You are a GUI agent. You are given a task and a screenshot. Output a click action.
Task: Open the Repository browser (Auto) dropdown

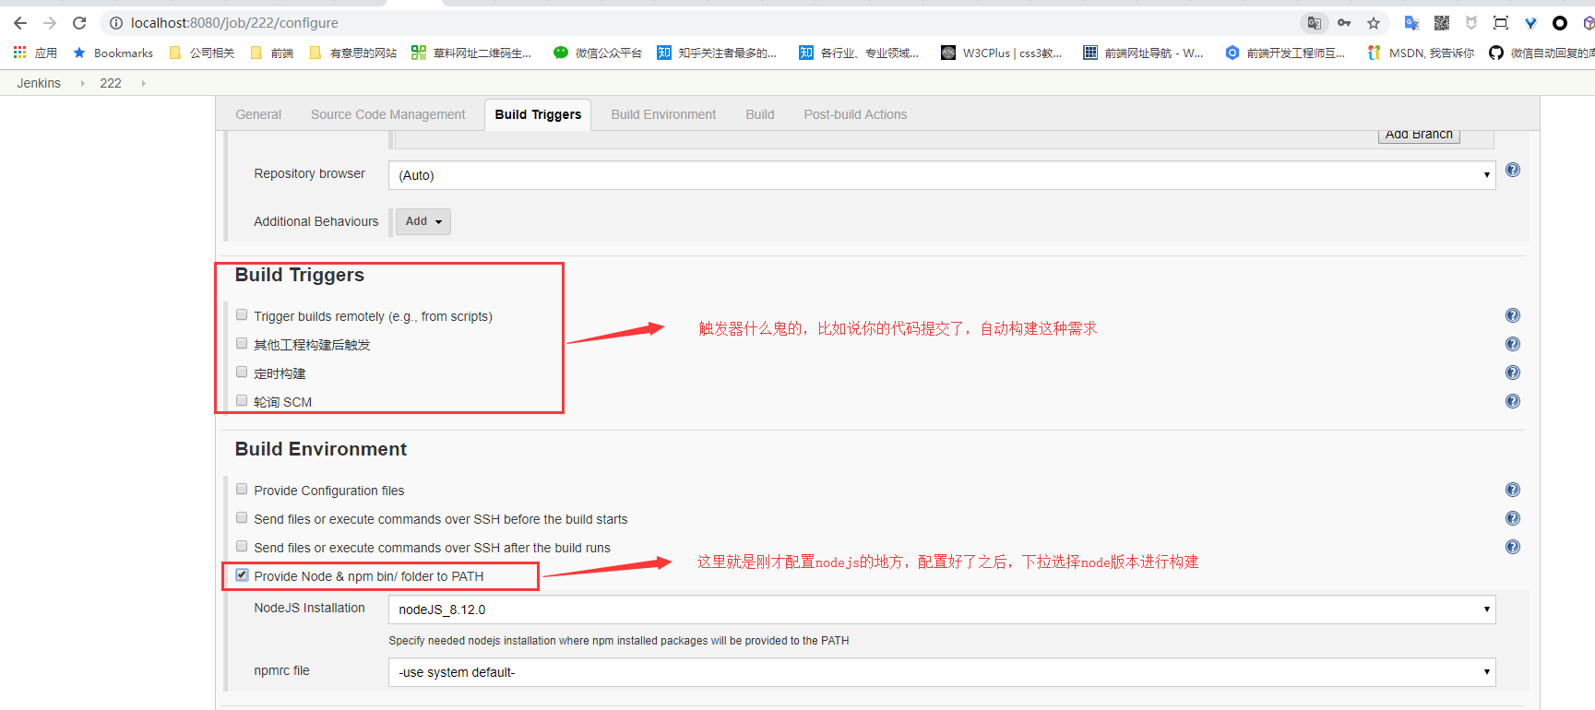942,175
